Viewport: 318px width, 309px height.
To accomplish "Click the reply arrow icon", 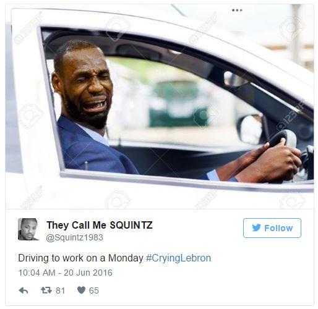I will (x=24, y=290).
